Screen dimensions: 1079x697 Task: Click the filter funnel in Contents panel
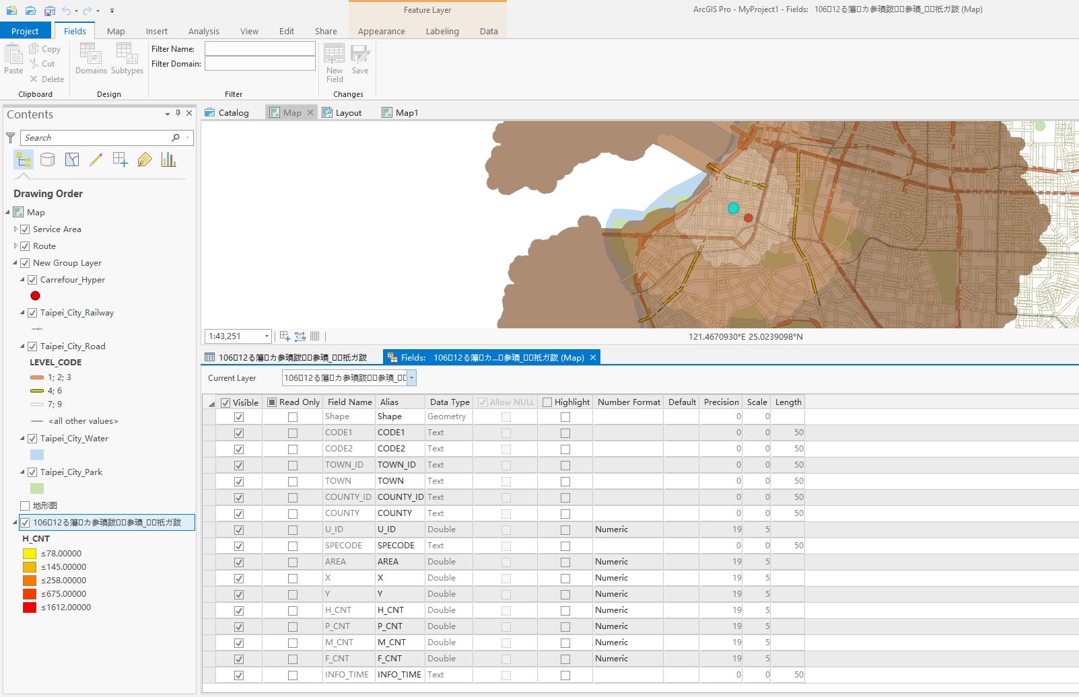coord(9,137)
